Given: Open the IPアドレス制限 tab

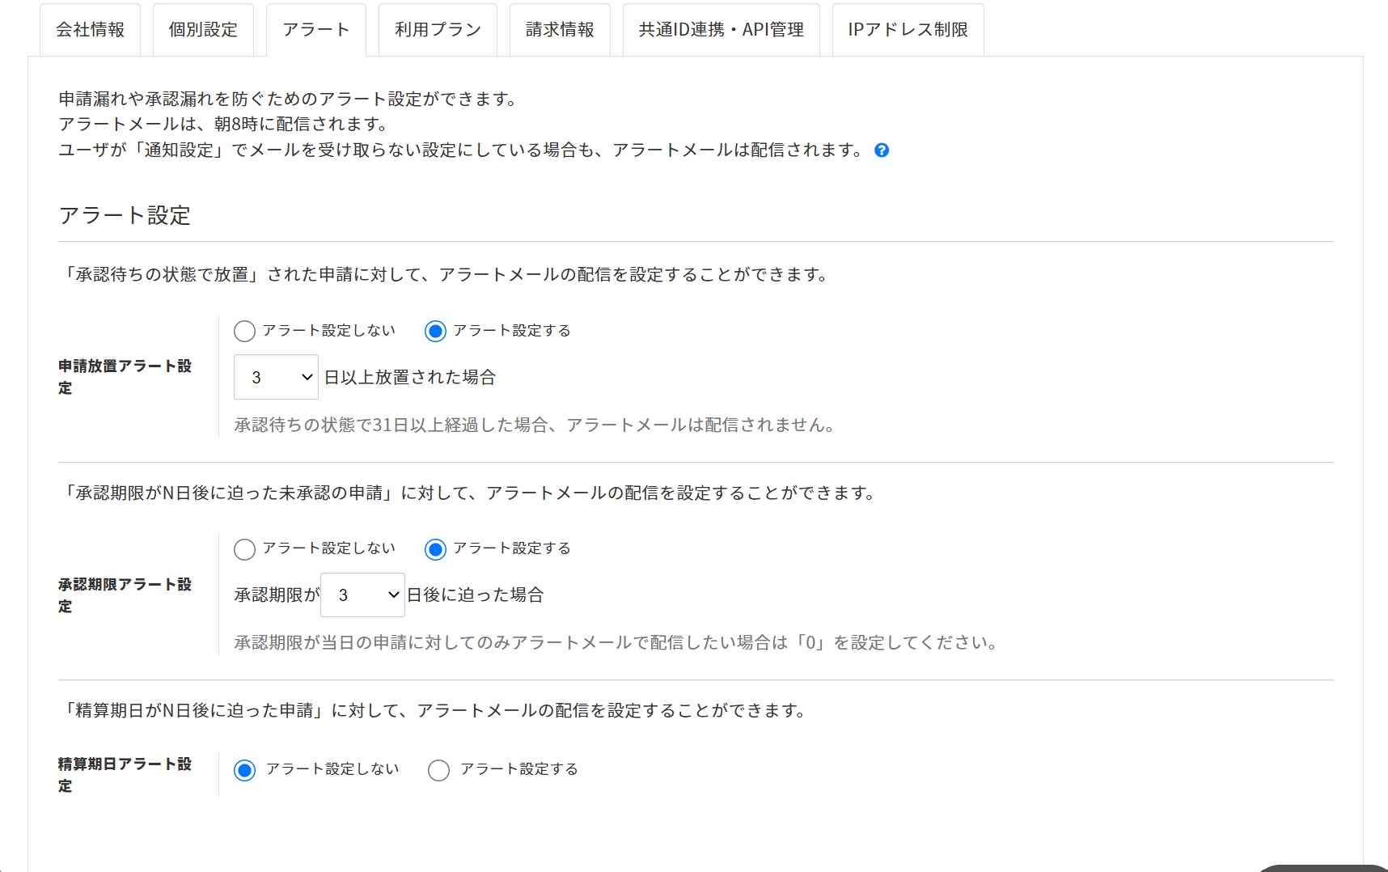Looking at the screenshot, I should (x=908, y=30).
